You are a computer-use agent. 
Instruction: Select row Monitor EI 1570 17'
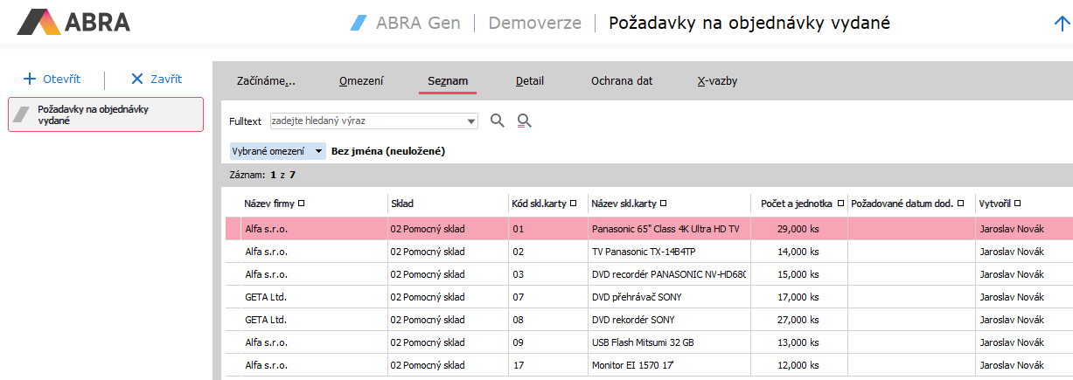coord(648,365)
